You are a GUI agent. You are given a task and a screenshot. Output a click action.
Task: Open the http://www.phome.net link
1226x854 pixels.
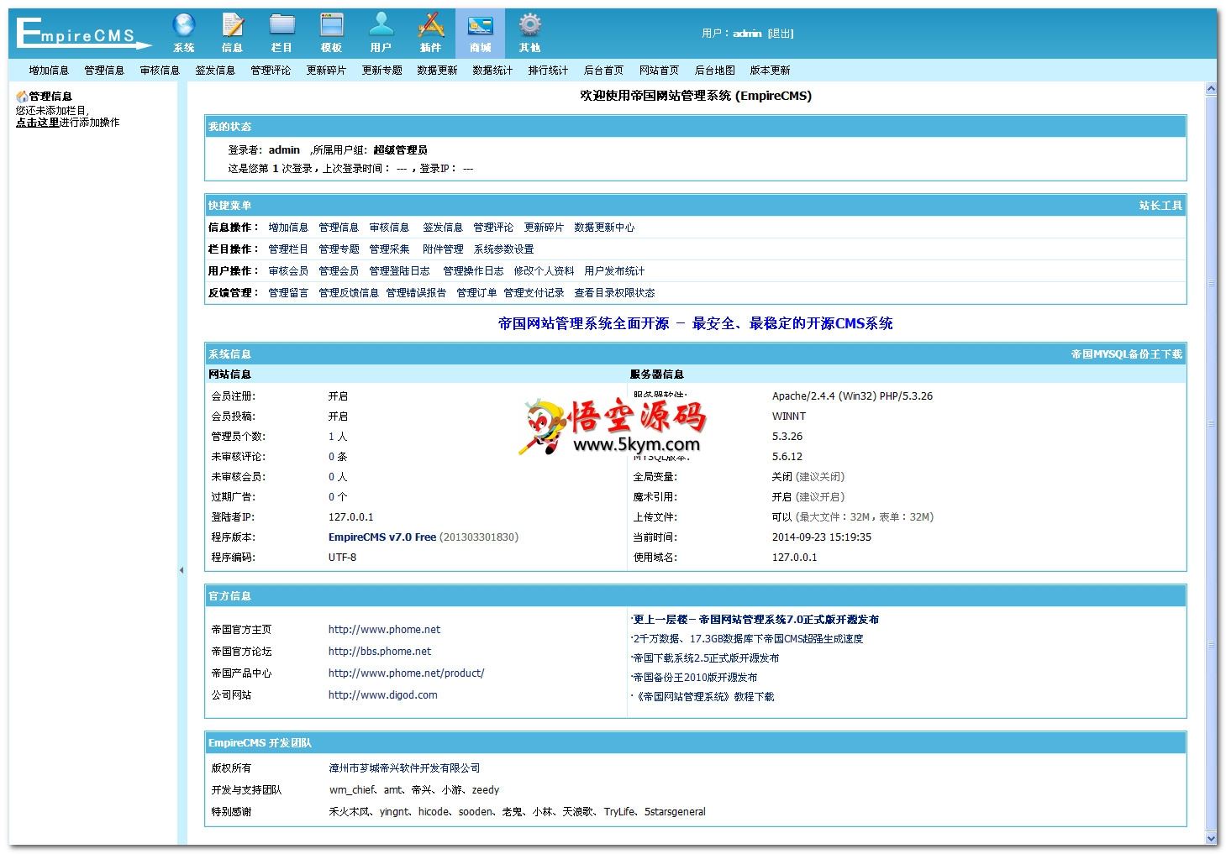point(384,630)
